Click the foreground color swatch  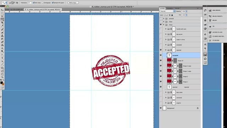coord(1,82)
